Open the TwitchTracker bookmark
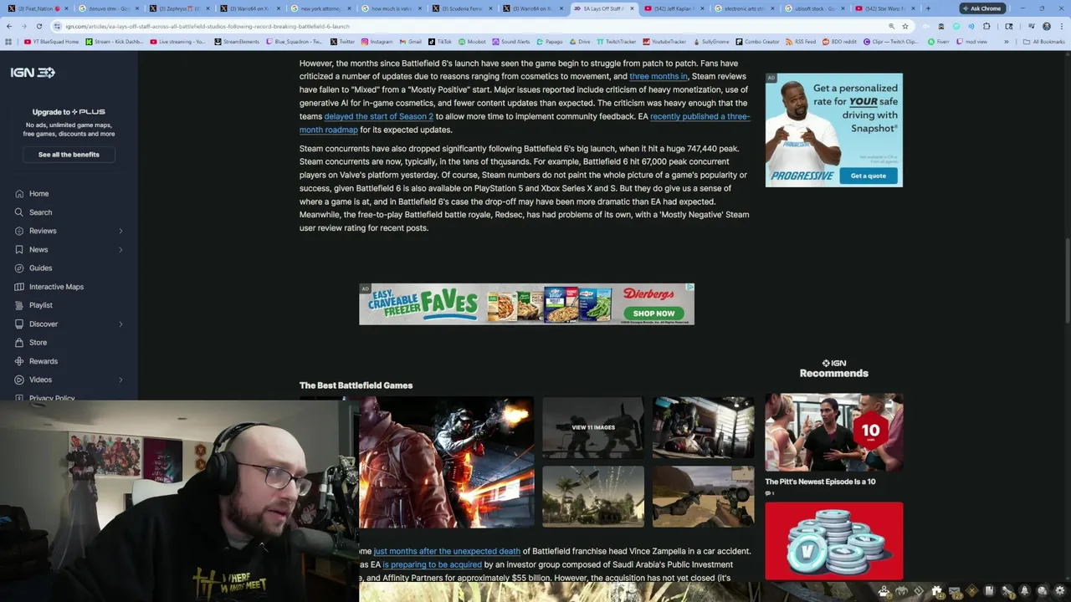Image resolution: width=1071 pixels, height=602 pixels. pyautogui.click(x=617, y=42)
